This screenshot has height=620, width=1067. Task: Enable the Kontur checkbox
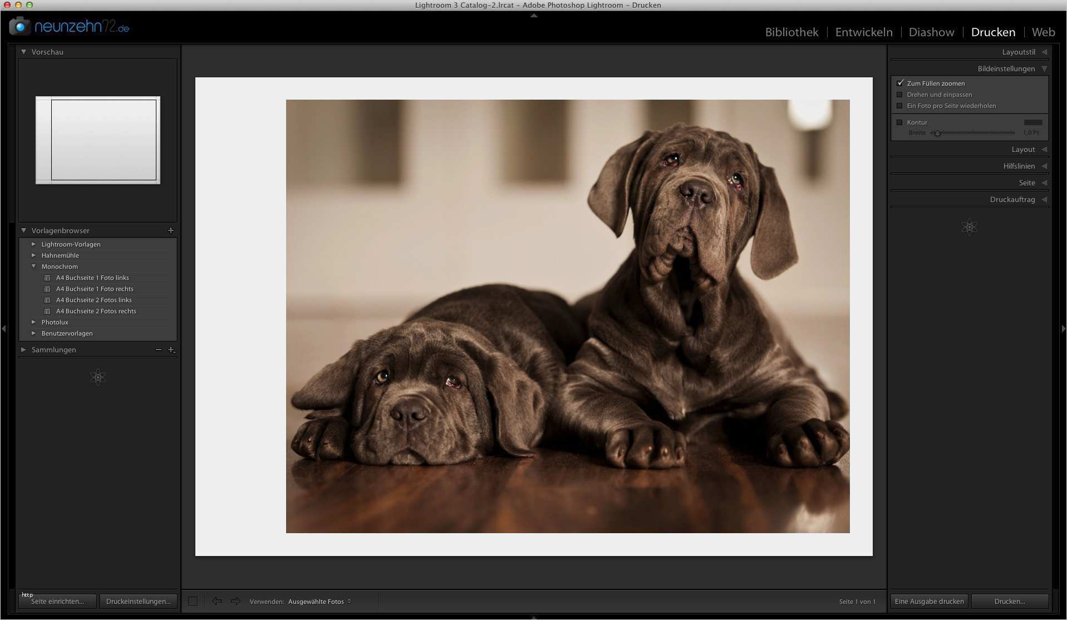[899, 122]
